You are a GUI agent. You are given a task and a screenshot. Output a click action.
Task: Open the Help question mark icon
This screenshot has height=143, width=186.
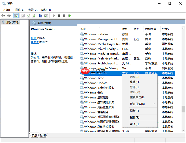tap(41, 15)
